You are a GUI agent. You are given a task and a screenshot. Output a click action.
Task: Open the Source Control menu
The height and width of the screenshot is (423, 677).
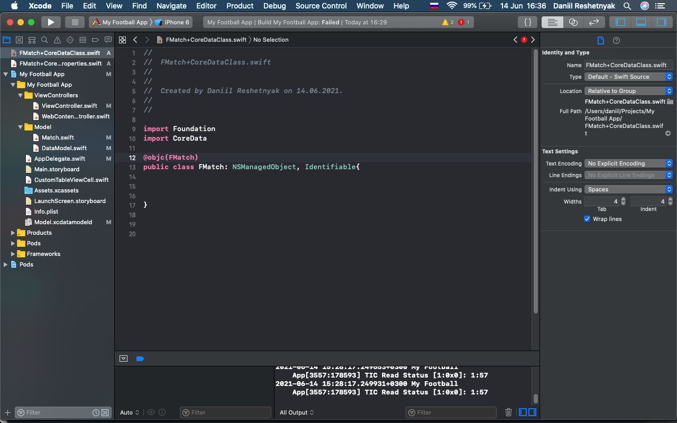[321, 6]
